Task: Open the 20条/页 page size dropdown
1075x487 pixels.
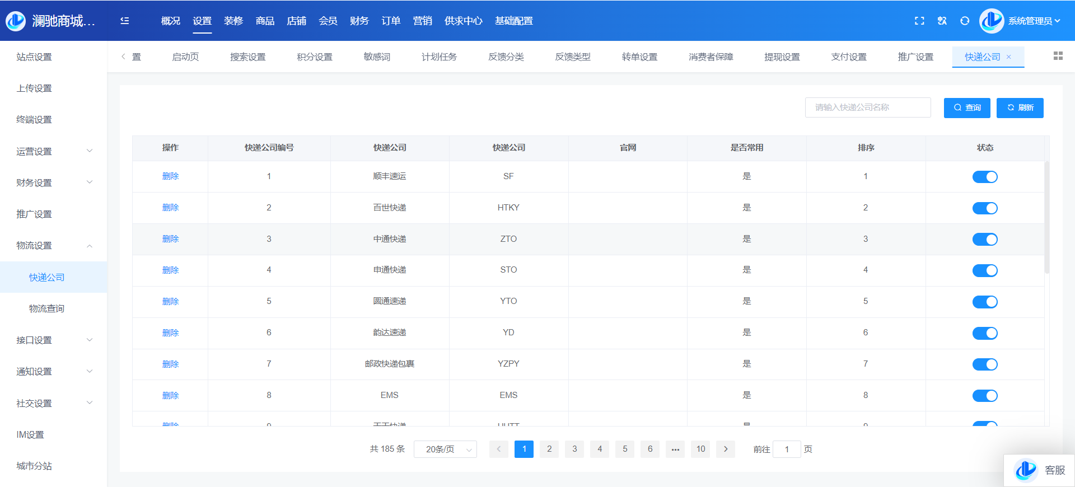Action: (x=445, y=449)
